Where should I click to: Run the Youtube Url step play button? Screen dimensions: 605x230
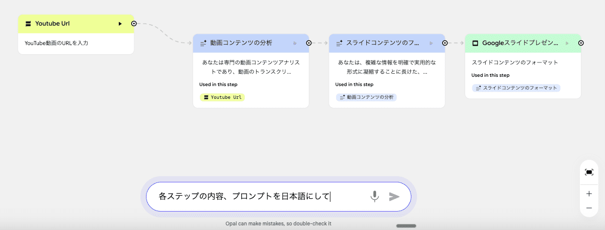(x=120, y=24)
